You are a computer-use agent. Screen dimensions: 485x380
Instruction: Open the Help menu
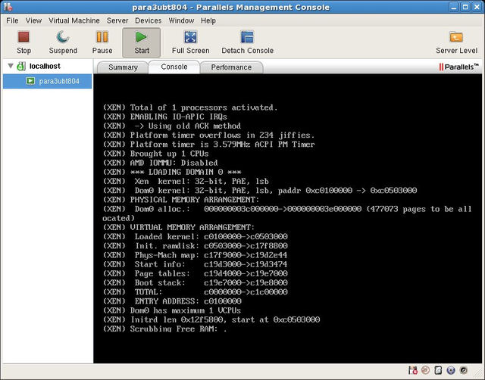(208, 20)
